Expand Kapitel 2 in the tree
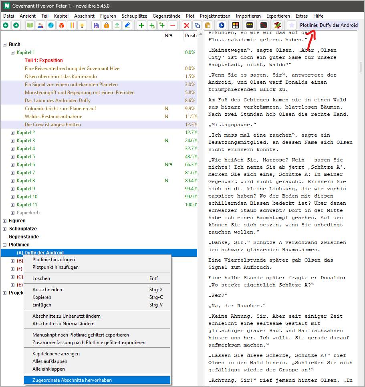This screenshot has height=387, width=365. click(12, 132)
